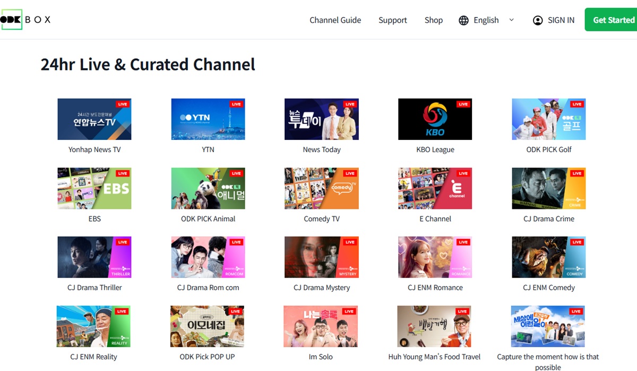The width and height of the screenshot is (637, 371).
Task: Click the ODK PICK Golf thumbnail
Action: click(548, 119)
